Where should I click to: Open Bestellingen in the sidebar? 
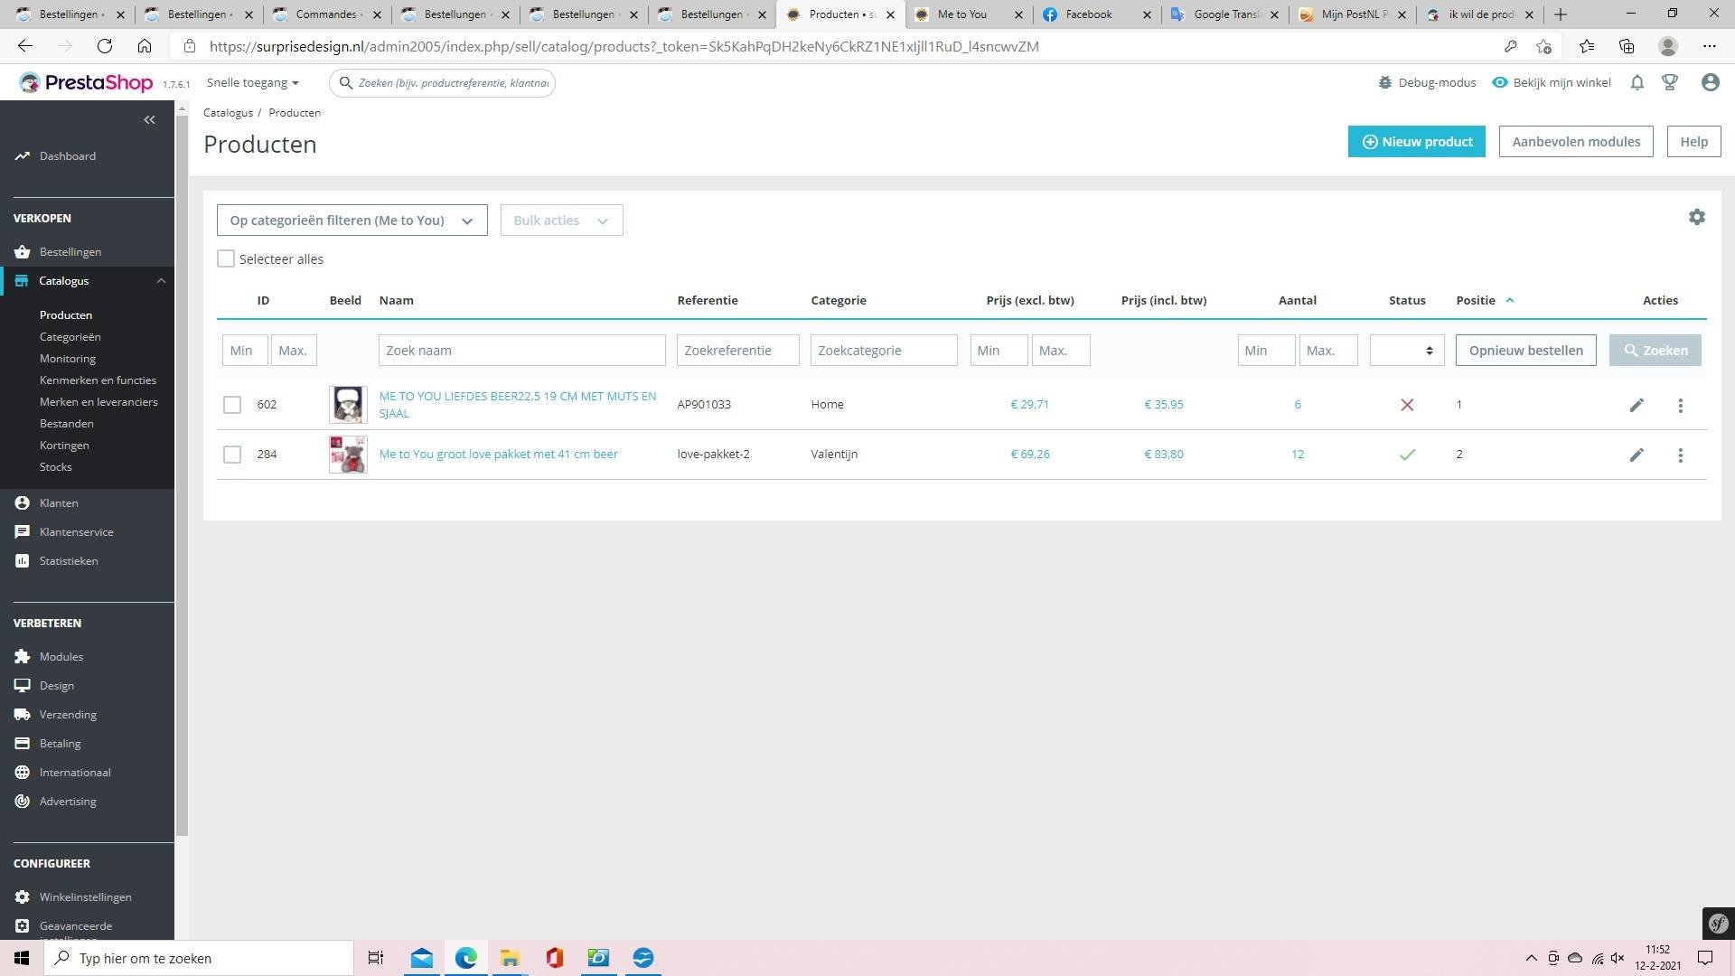[70, 251]
